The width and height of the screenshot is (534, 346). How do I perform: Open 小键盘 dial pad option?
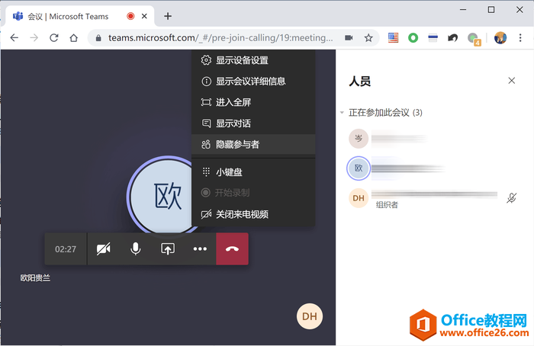pyautogui.click(x=253, y=171)
